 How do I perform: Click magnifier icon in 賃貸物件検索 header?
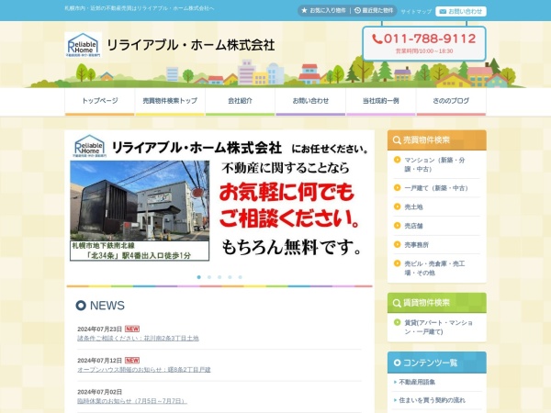tap(397, 303)
